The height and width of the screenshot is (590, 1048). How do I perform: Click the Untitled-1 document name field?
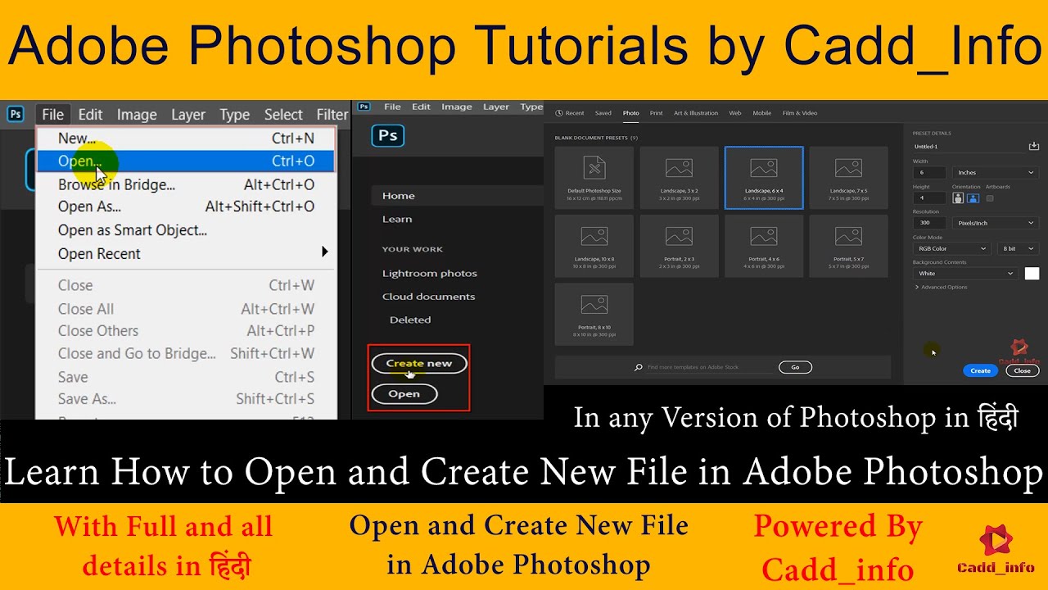[x=969, y=147]
